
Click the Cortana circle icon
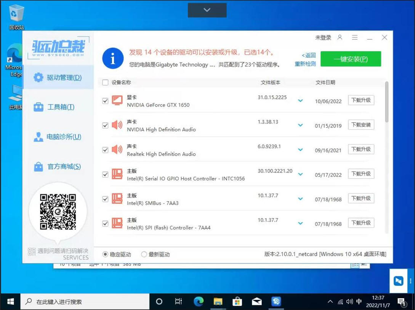[159, 302]
